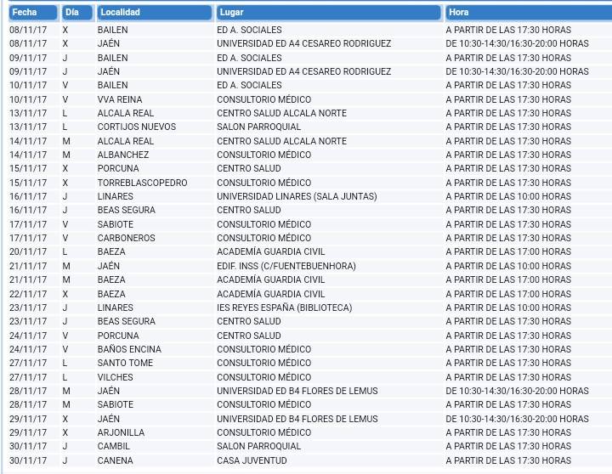Sort by the Localidad column header

(x=154, y=13)
